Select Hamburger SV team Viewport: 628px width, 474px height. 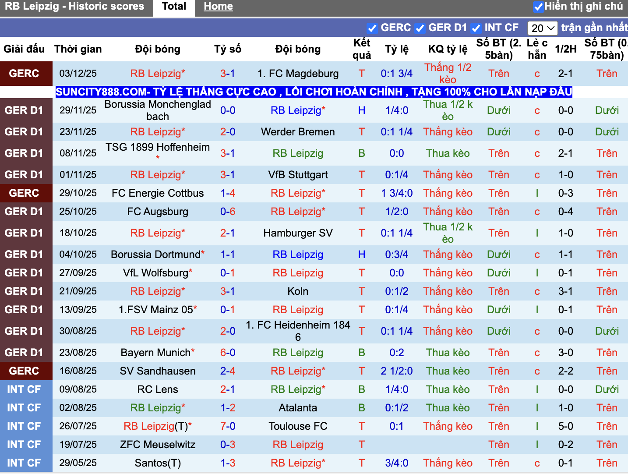tap(298, 233)
